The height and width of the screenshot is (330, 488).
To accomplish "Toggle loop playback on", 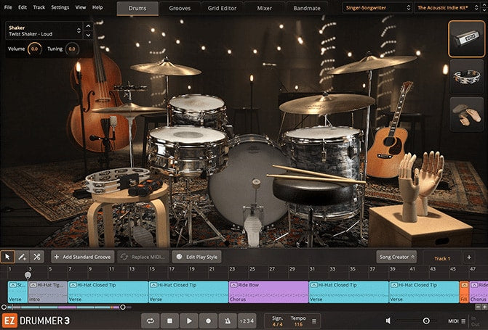I will tap(151, 320).
